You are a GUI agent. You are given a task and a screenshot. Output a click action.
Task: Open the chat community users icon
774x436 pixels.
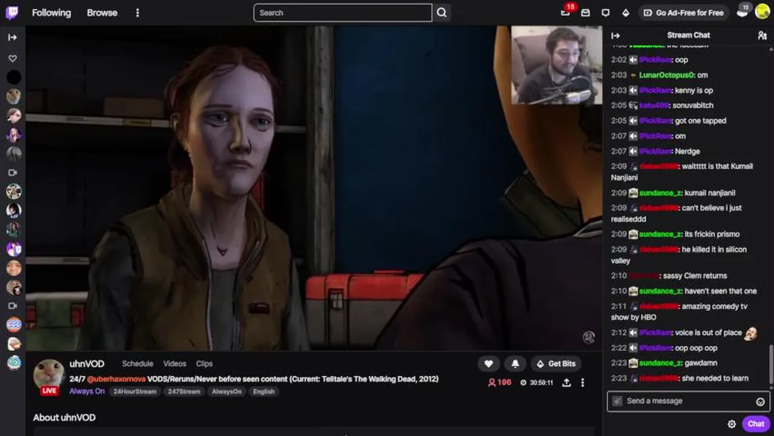[x=762, y=36]
